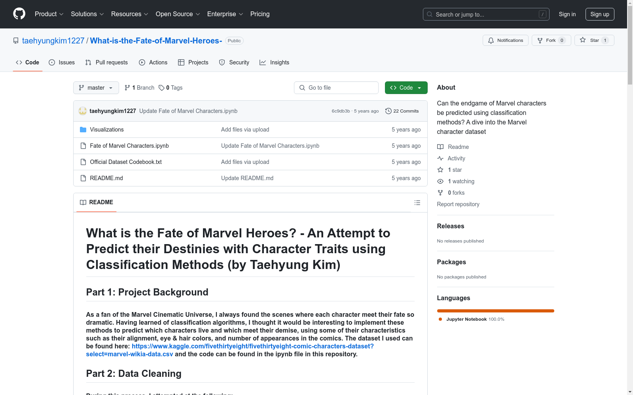633x395 pixels.
Task: Expand the Resources menu
Action: [130, 14]
